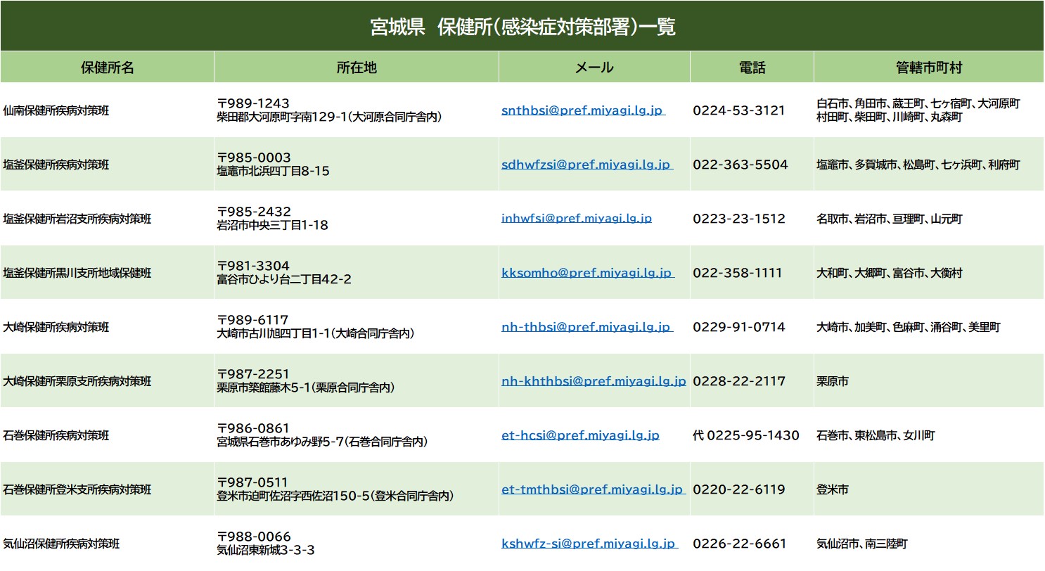Open the et-hcsi@pref.miyagi.lg.jp email link
The width and height of the screenshot is (1045, 571).
(580, 435)
